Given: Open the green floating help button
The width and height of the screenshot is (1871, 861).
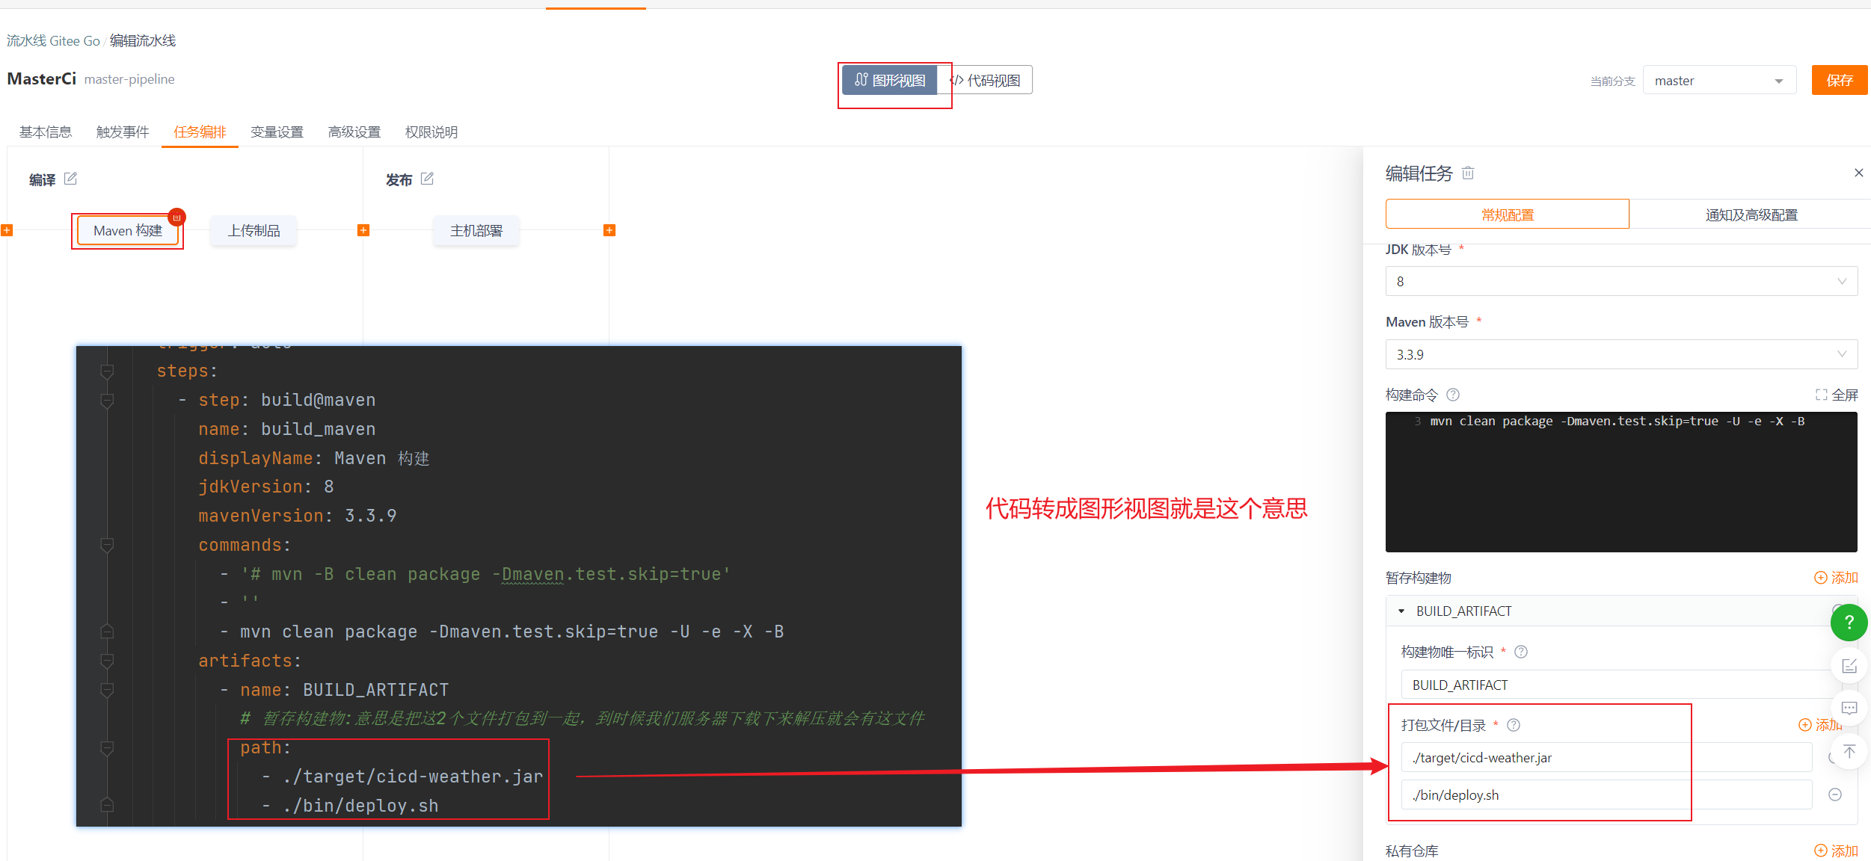Looking at the screenshot, I should 1849,622.
